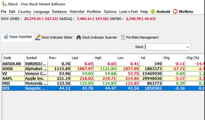Select the GOOG code cell
Image resolution: width=205 pixels, height=120 pixels.
(13, 69)
